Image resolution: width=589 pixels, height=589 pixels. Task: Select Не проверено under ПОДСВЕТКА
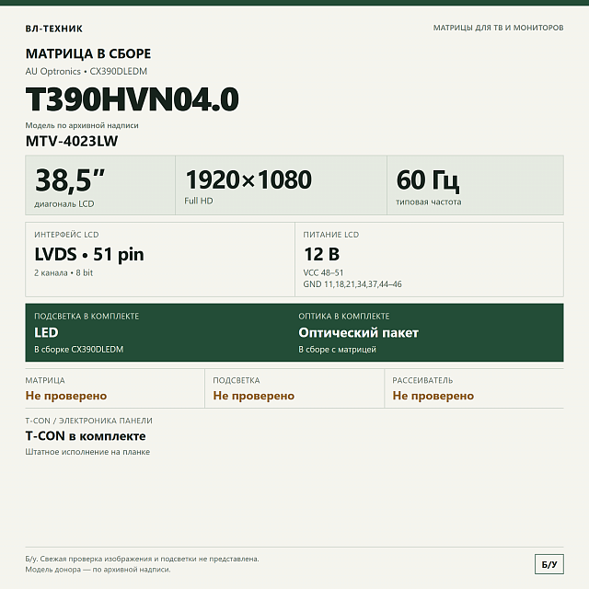click(254, 396)
